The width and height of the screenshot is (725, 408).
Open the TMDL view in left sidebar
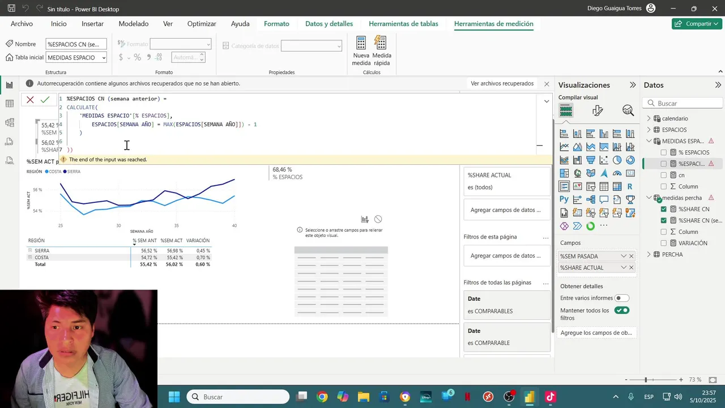(x=10, y=160)
